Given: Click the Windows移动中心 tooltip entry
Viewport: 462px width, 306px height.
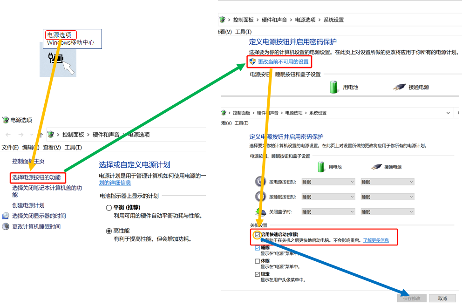Looking at the screenshot, I should (71, 42).
